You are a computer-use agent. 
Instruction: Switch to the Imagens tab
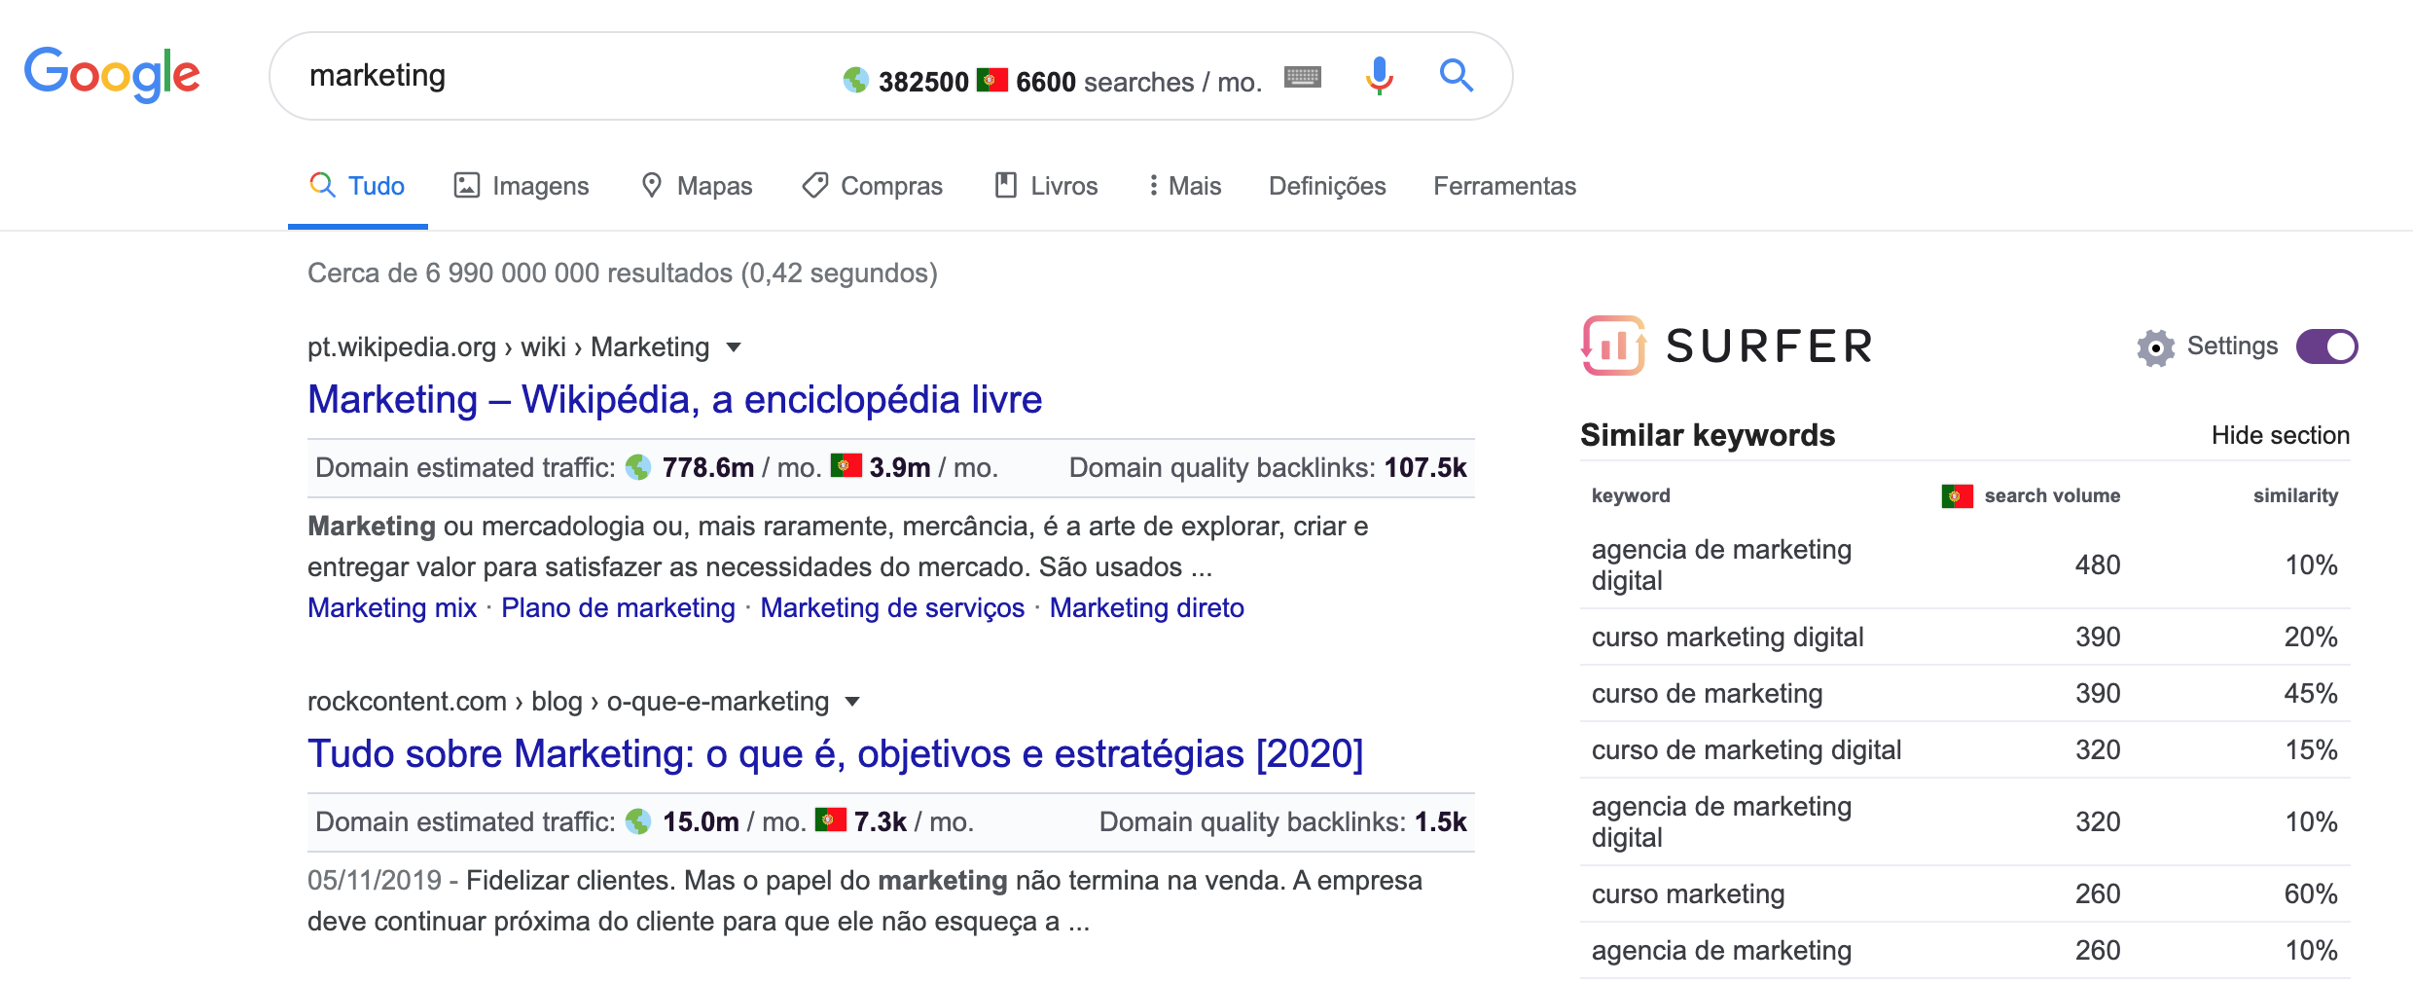pyautogui.click(x=522, y=186)
